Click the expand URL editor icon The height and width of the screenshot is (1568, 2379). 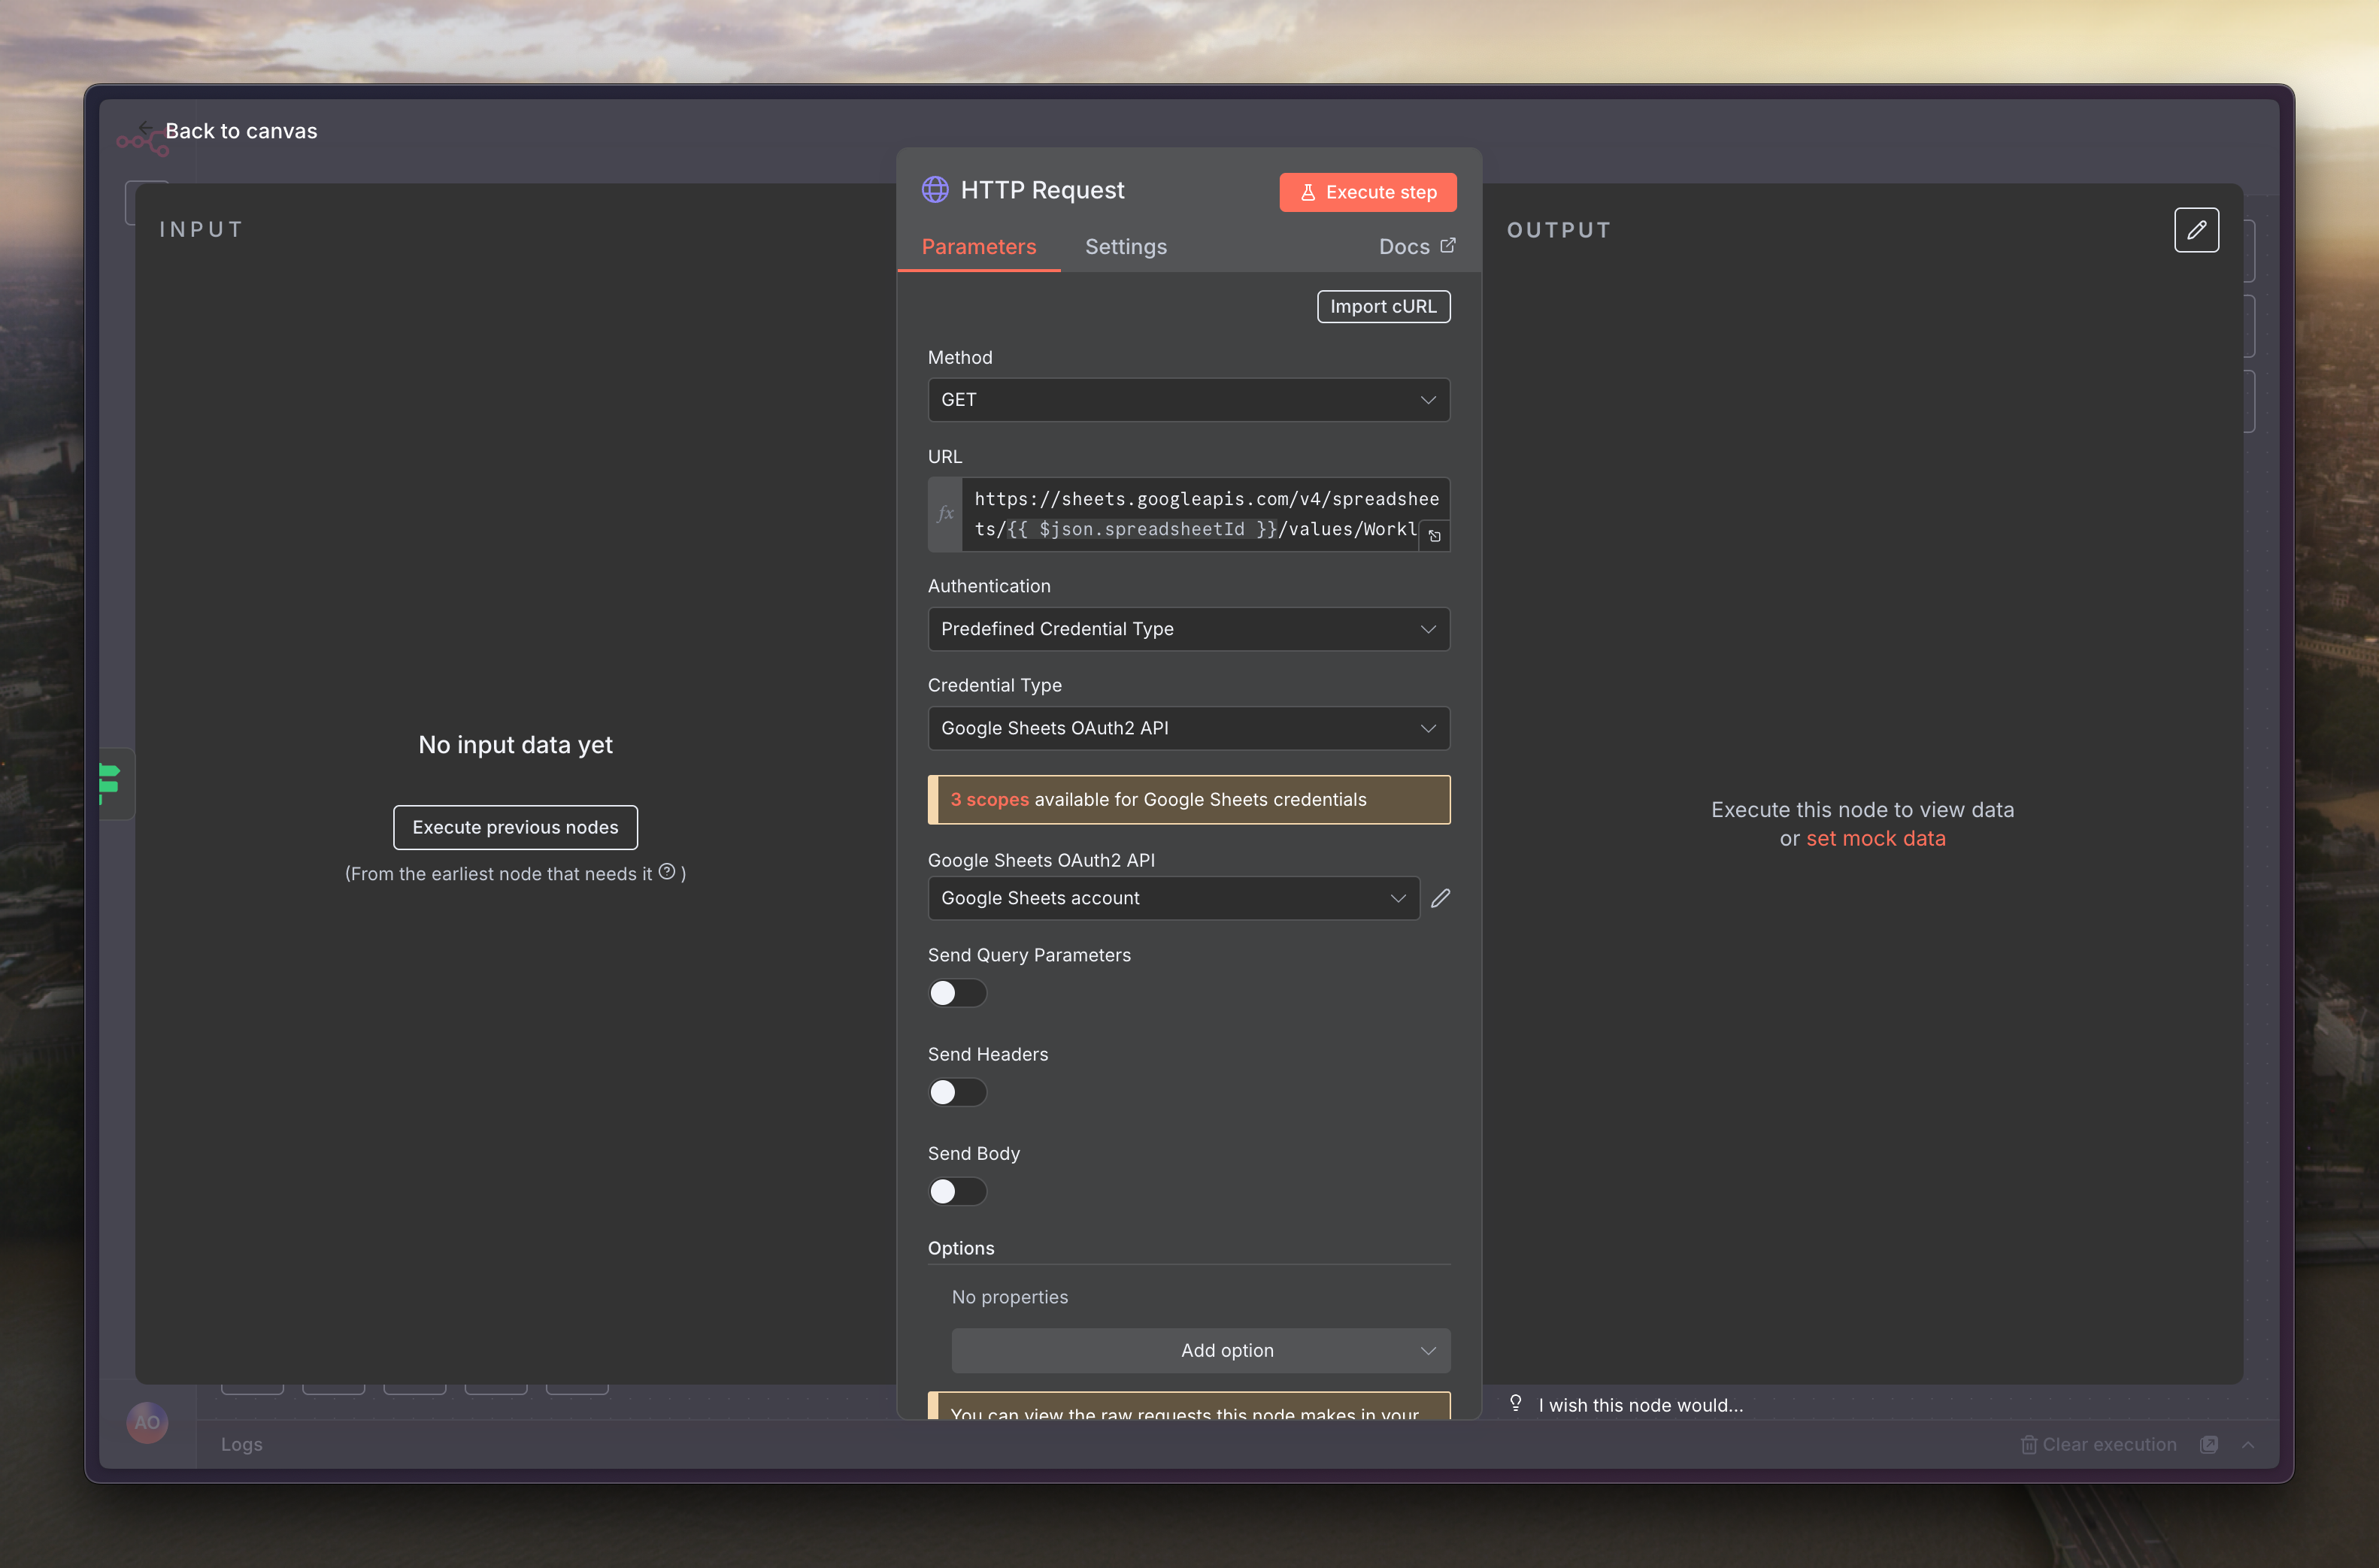(x=1434, y=536)
